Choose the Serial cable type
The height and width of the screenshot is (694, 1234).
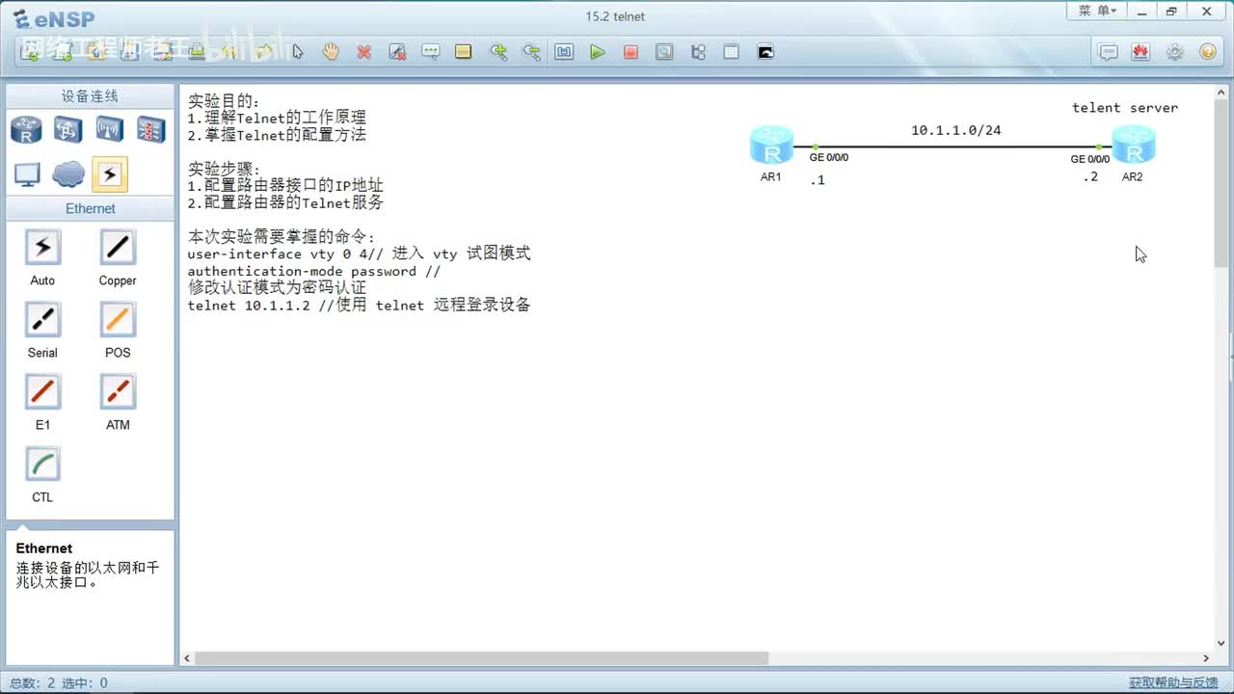42,320
